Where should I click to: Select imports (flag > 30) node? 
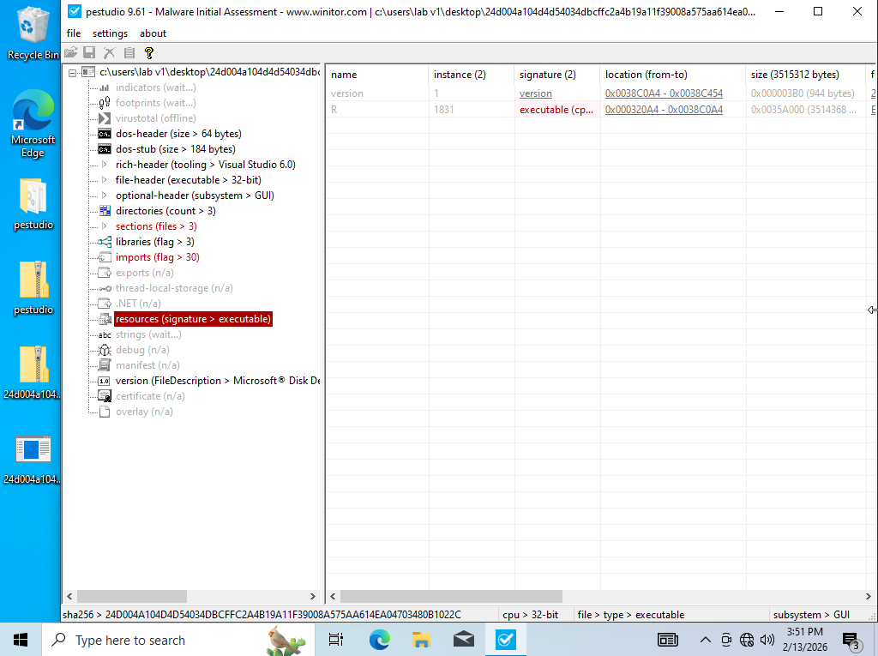point(158,257)
